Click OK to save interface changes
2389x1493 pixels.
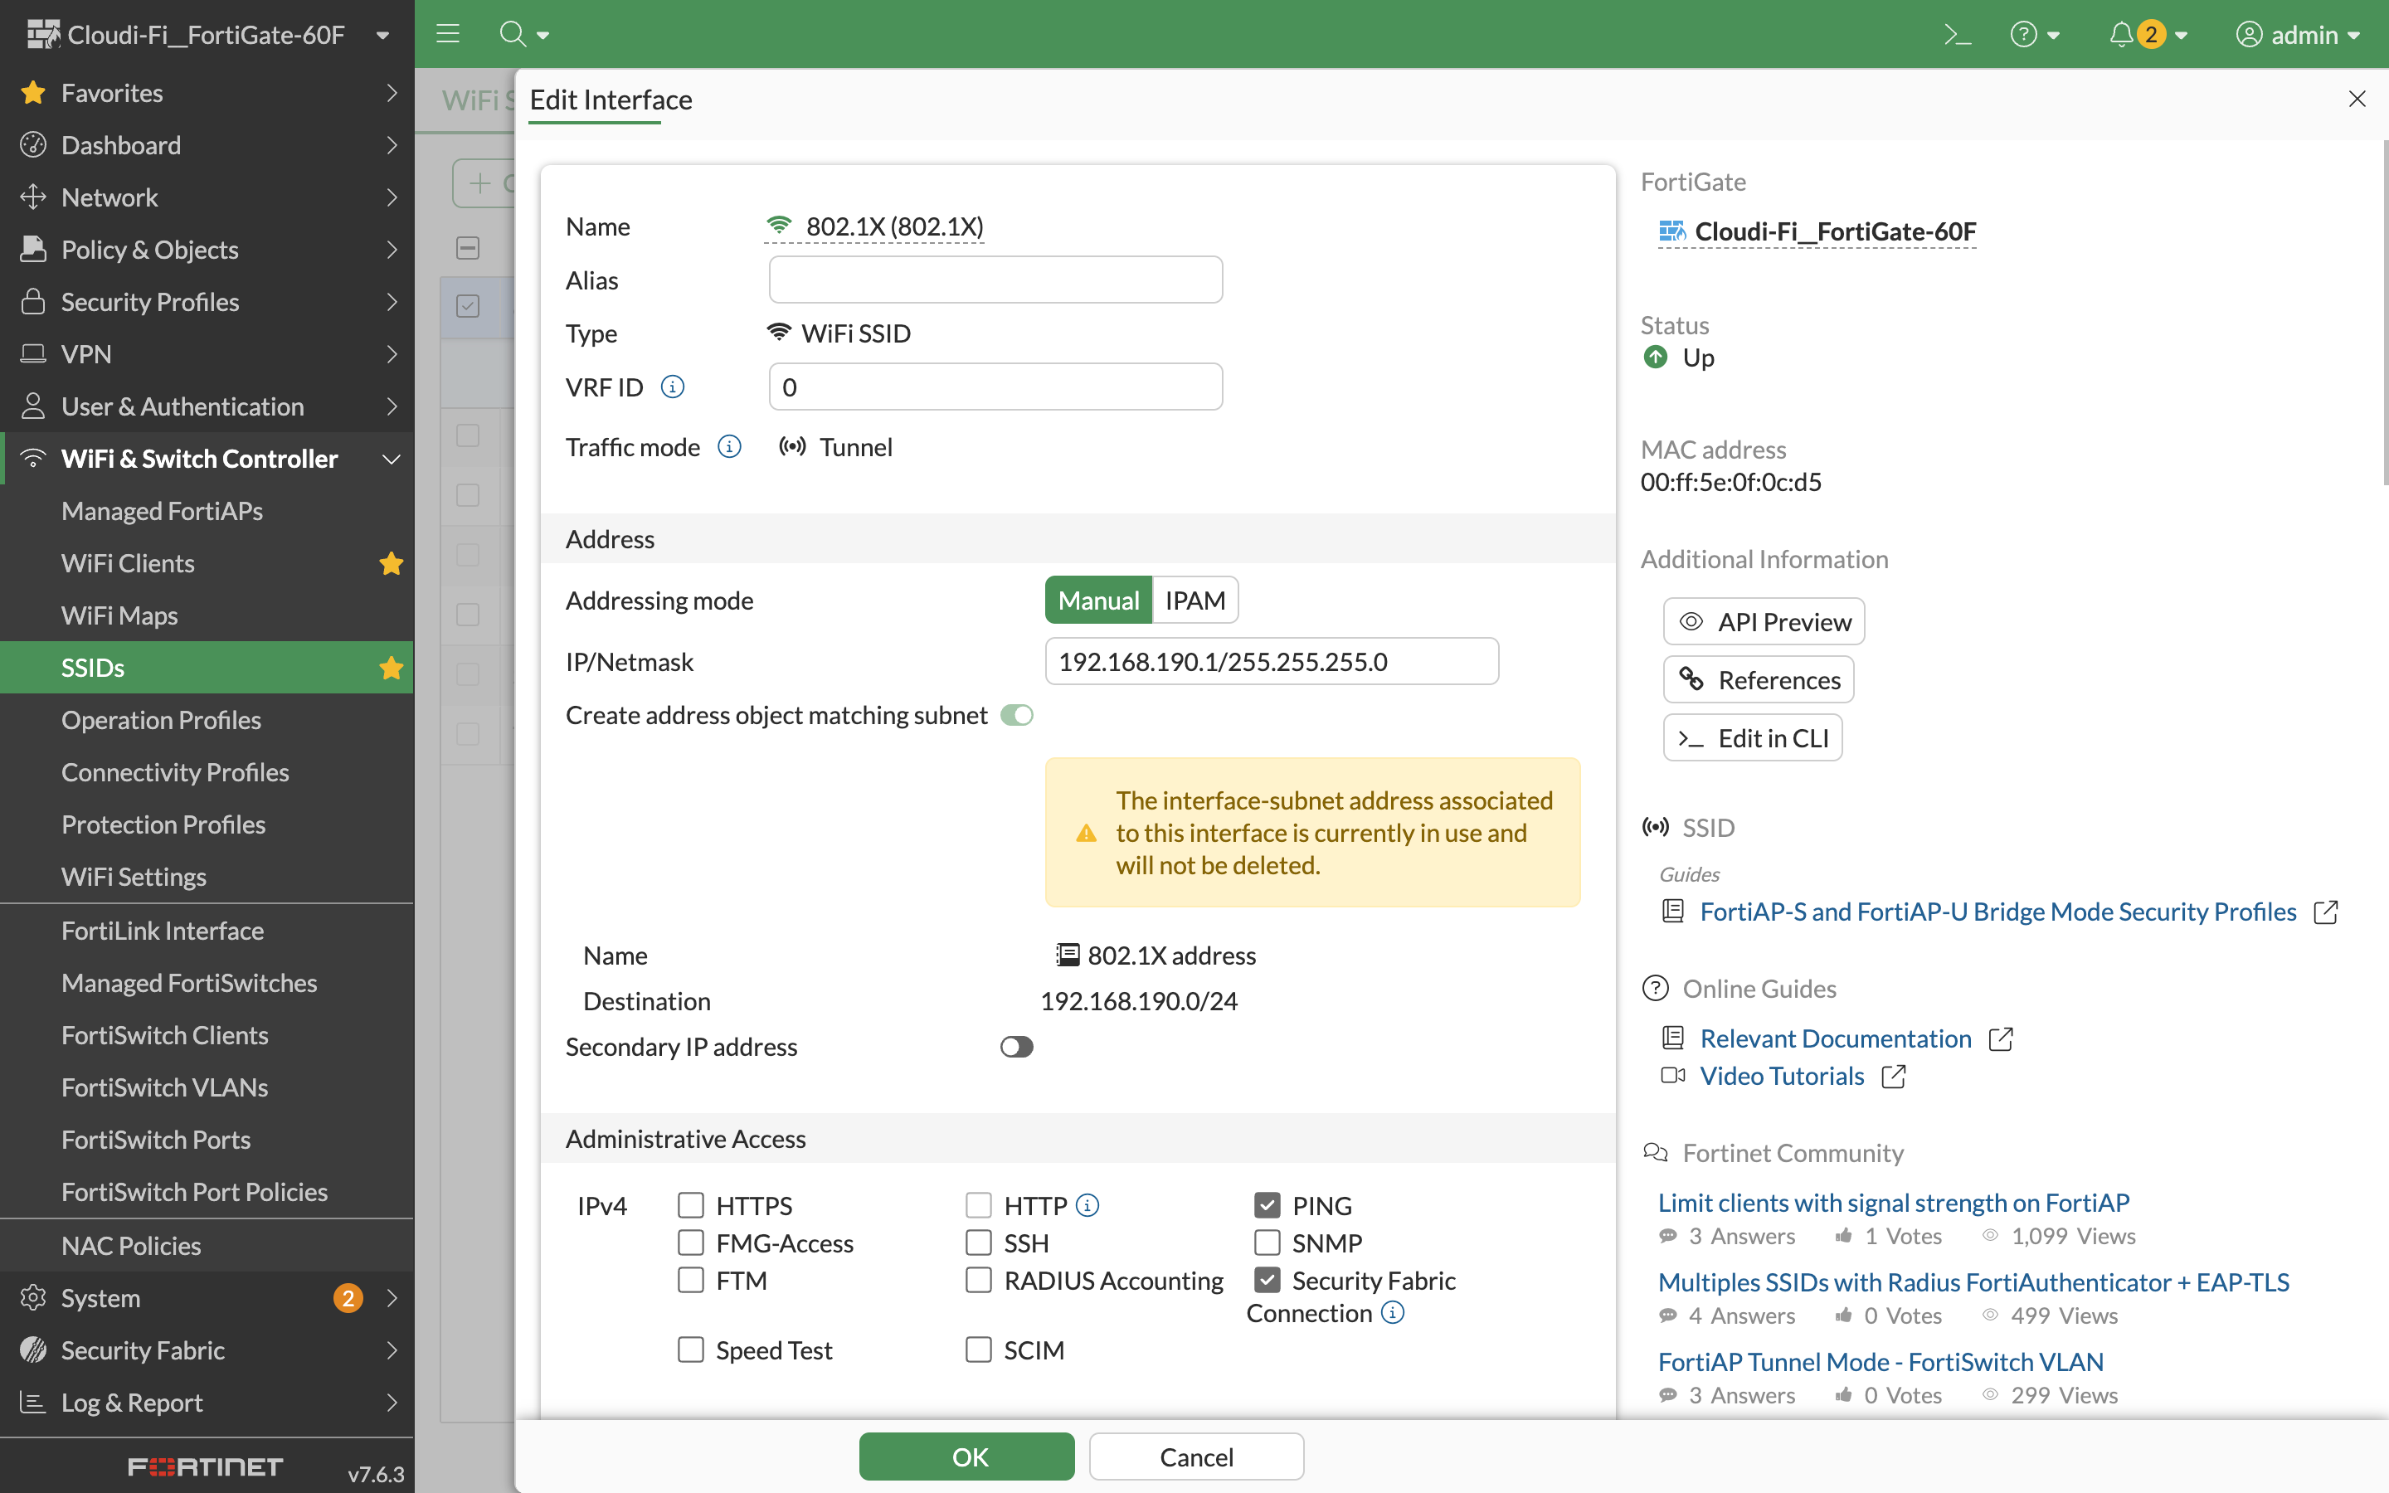(966, 1457)
